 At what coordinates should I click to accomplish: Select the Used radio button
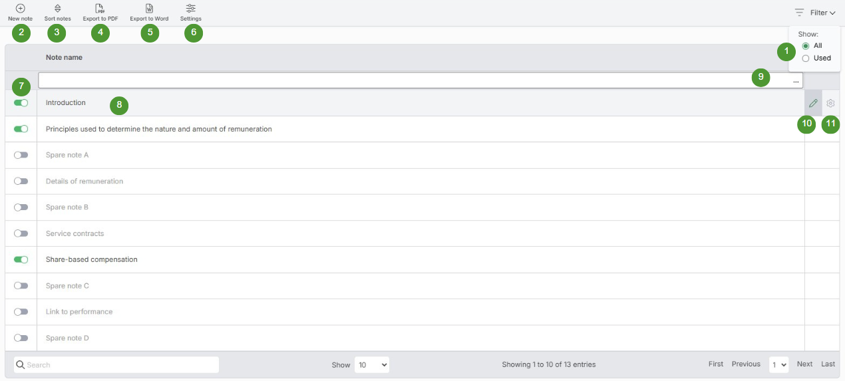pos(806,58)
